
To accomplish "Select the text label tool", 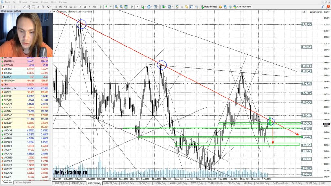I will [x=38, y=7].
